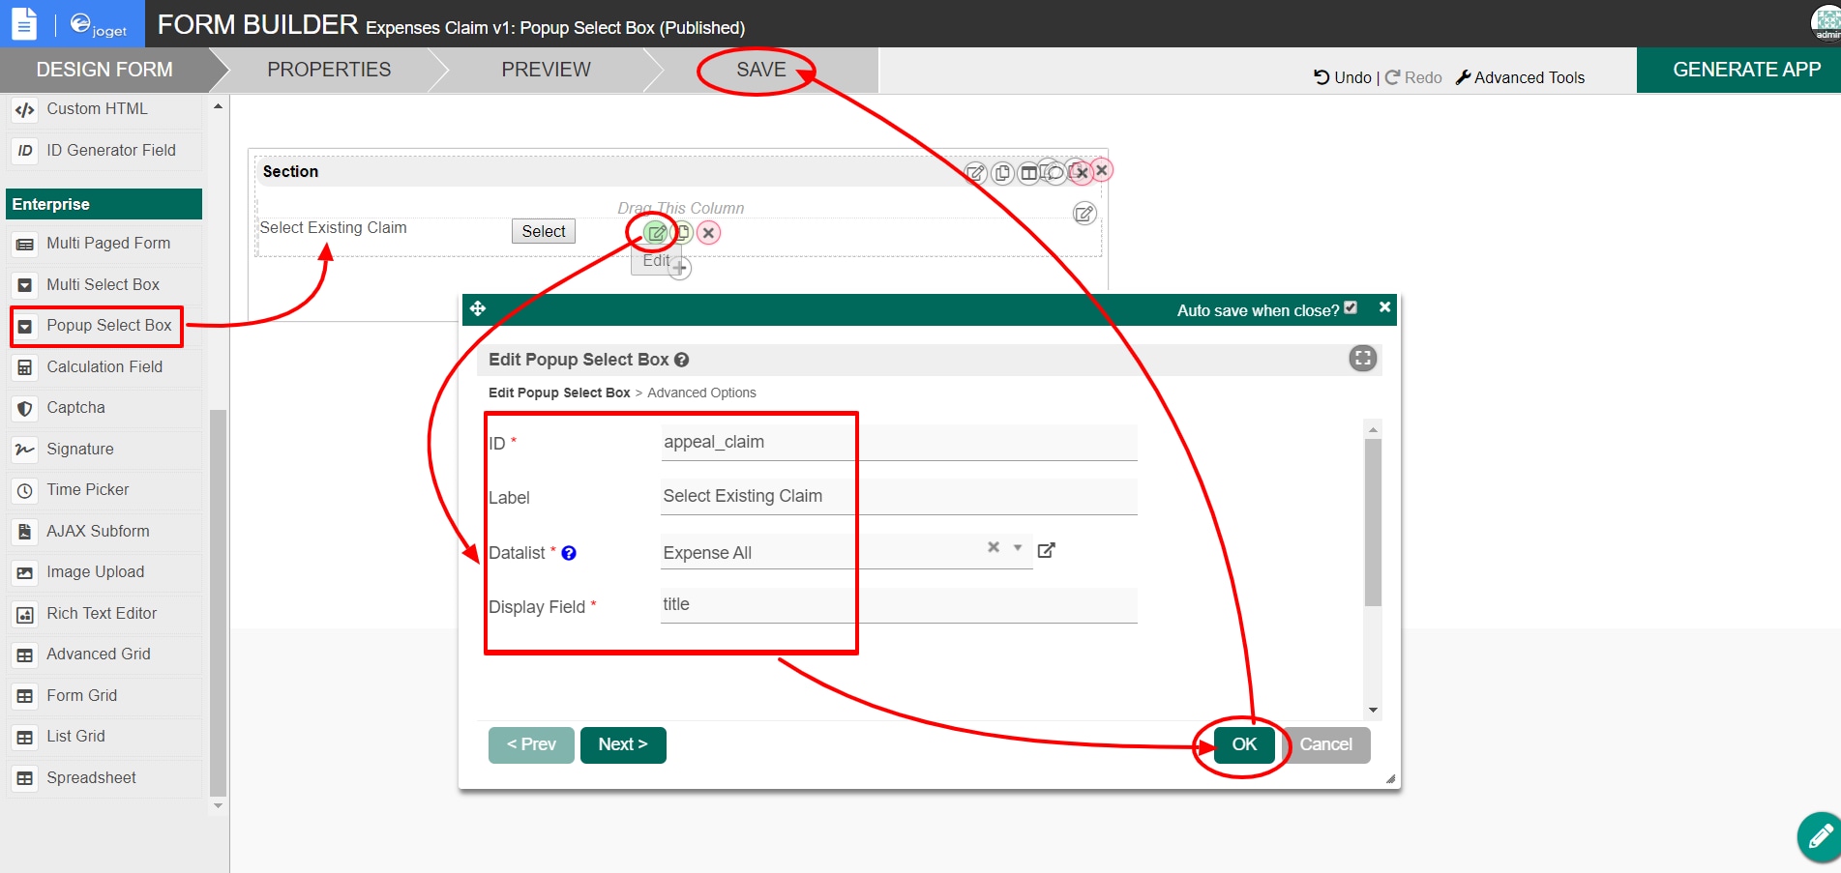Click the red delete icon beside the field
The height and width of the screenshot is (873, 1841).
point(708,233)
